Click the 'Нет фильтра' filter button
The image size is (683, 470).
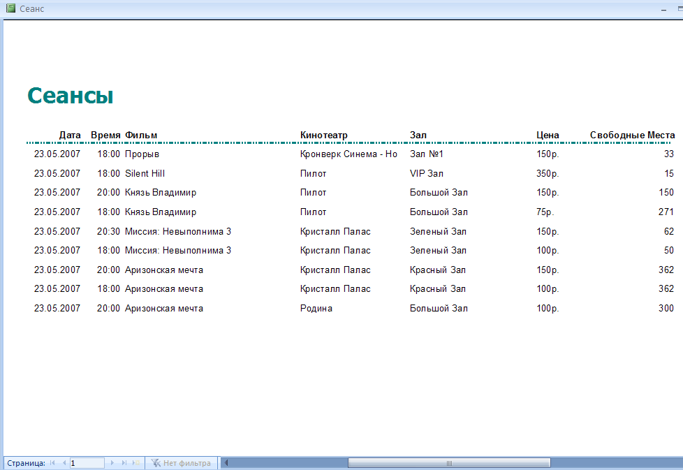(181, 462)
